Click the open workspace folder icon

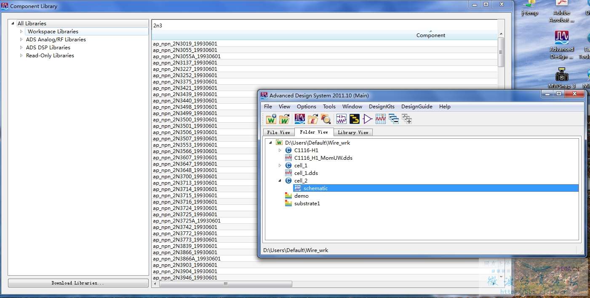(x=285, y=119)
